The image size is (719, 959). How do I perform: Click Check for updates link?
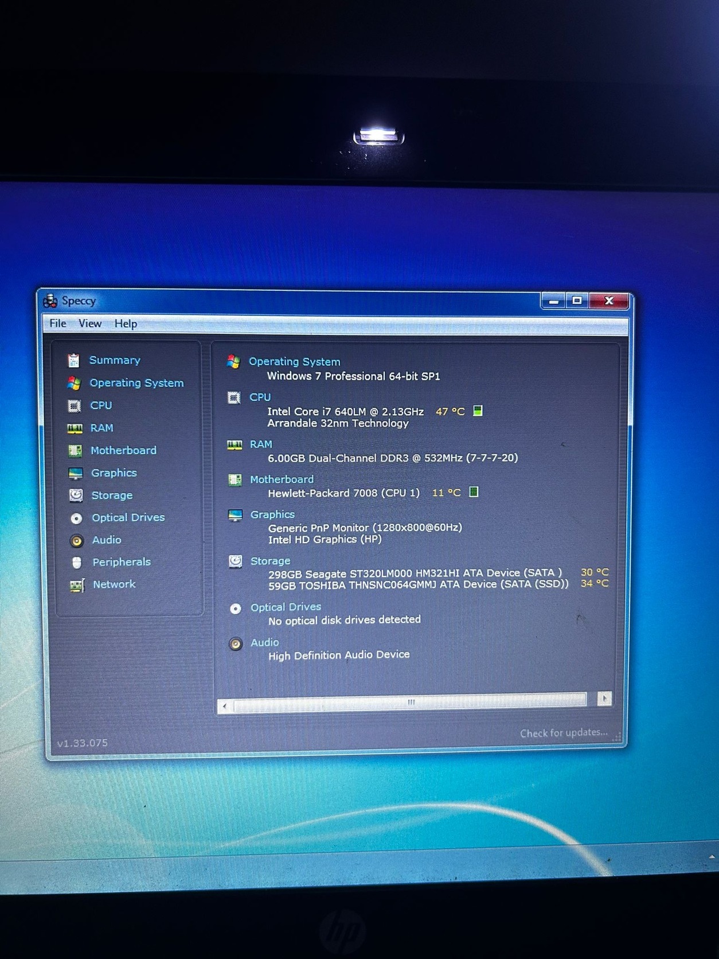pos(564,733)
